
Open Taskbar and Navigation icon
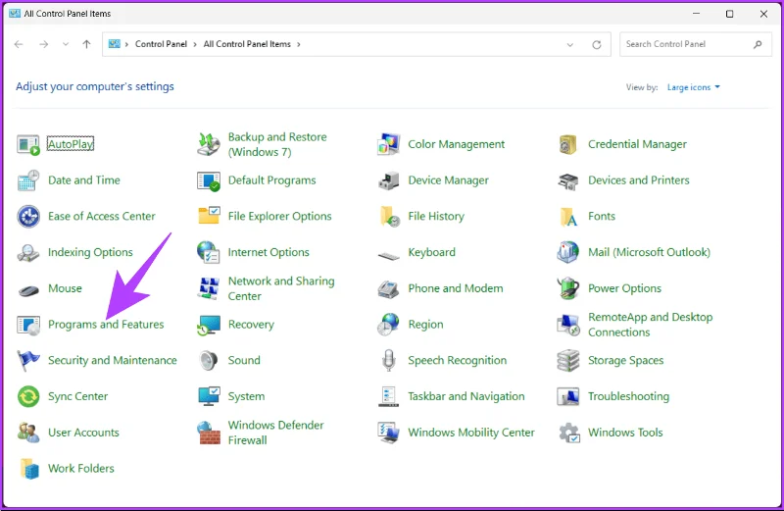tap(388, 397)
